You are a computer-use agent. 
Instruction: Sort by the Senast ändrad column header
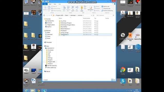(87, 18)
